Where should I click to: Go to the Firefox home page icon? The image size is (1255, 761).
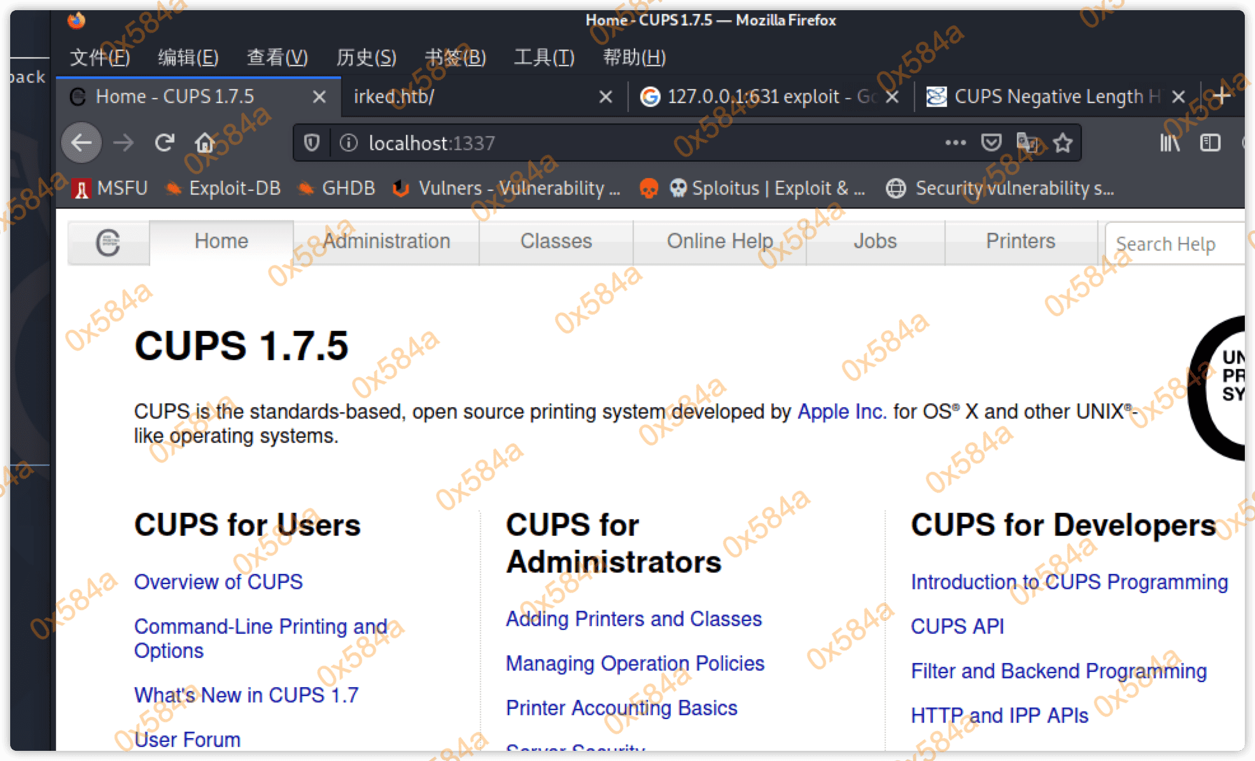tap(204, 143)
